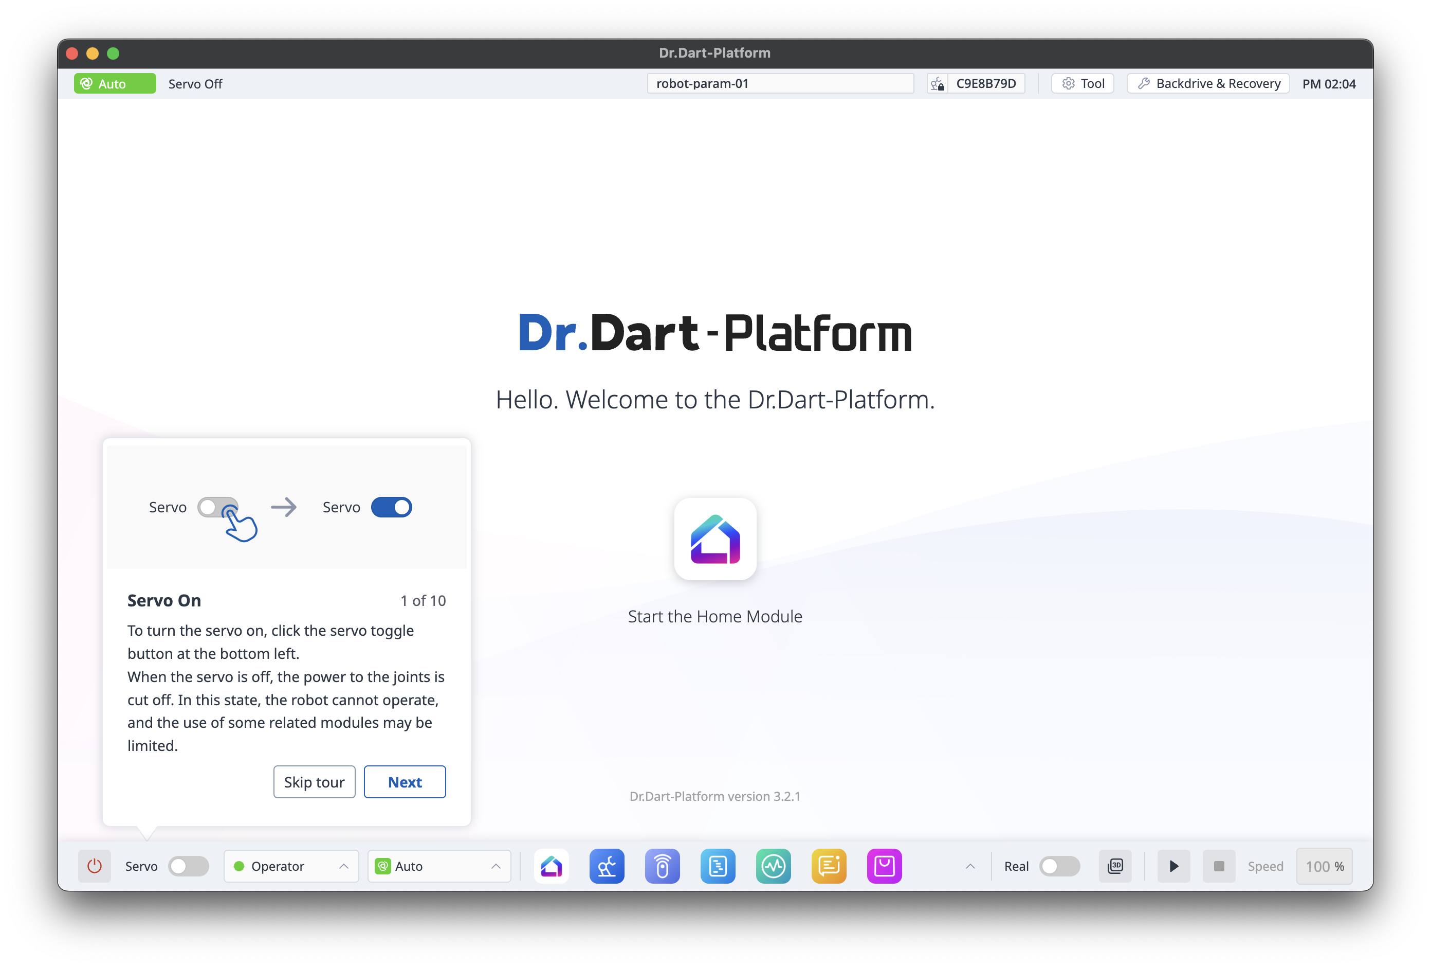This screenshot has height=967, width=1431.
Task: Open the blue document task editor icon
Action: pyautogui.click(x=718, y=866)
